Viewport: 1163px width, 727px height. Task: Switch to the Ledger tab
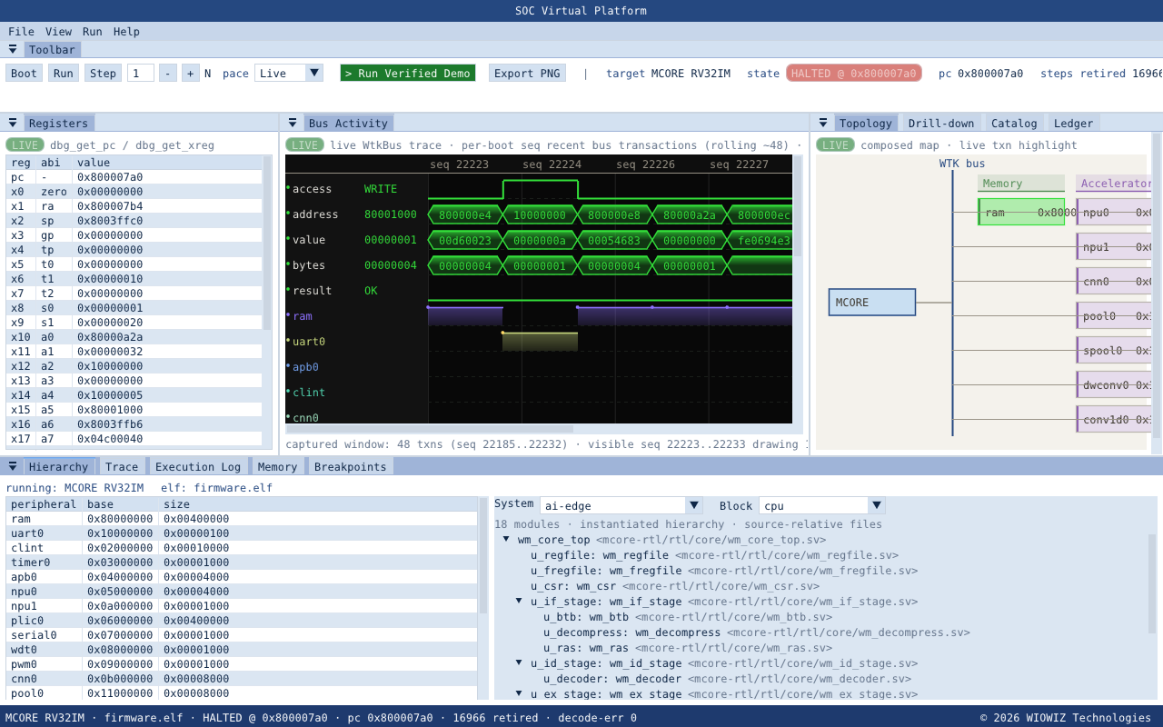(x=1074, y=123)
